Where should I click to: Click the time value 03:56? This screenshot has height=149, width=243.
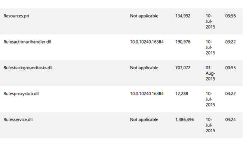coord(230,16)
